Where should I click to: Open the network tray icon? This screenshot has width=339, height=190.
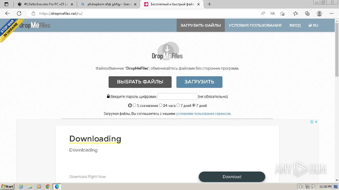click(307, 187)
